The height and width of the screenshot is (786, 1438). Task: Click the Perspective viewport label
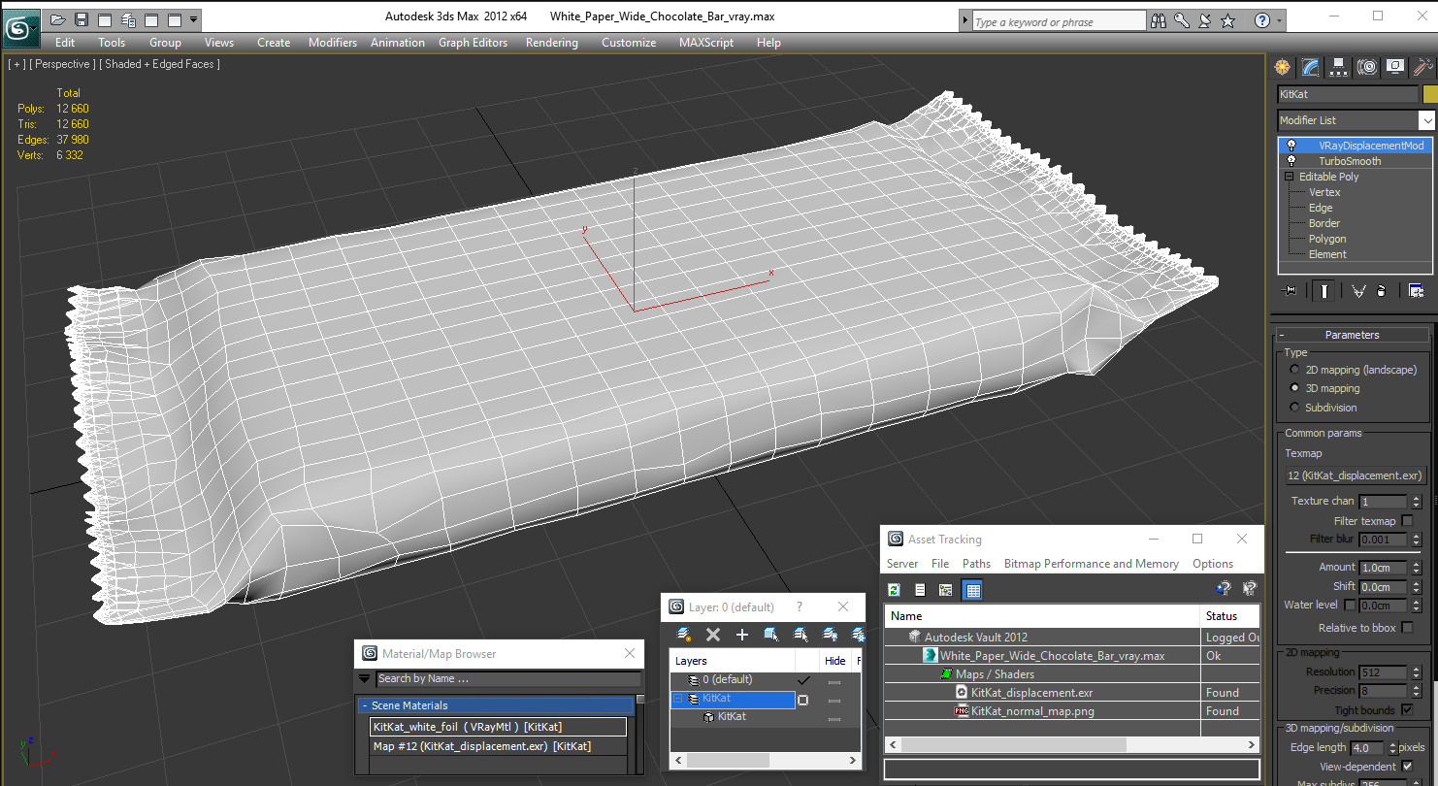[62, 64]
